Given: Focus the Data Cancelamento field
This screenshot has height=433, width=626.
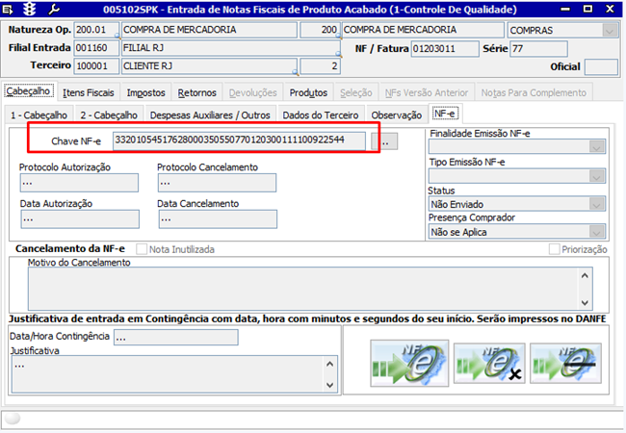Looking at the screenshot, I should tap(218, 219).
